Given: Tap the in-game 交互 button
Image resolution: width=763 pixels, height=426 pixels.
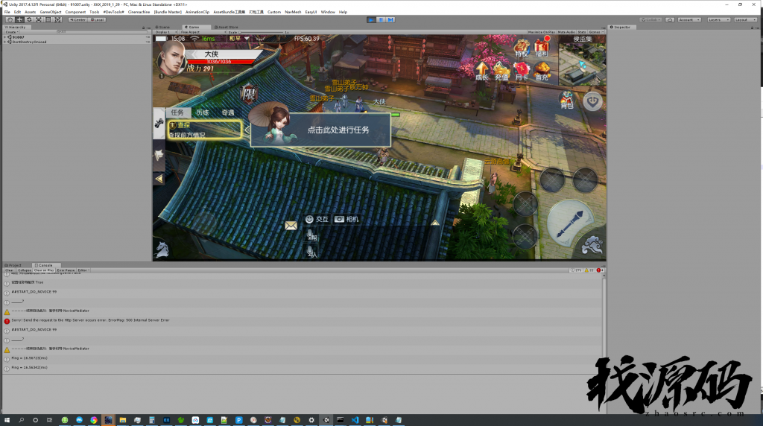Looking at the screenshot, I should point(317,219).
